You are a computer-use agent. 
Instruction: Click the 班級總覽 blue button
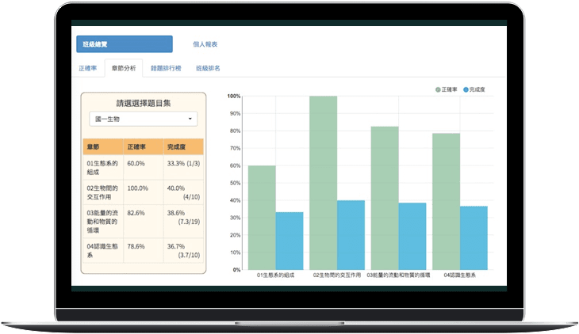[x=124, y=44]
